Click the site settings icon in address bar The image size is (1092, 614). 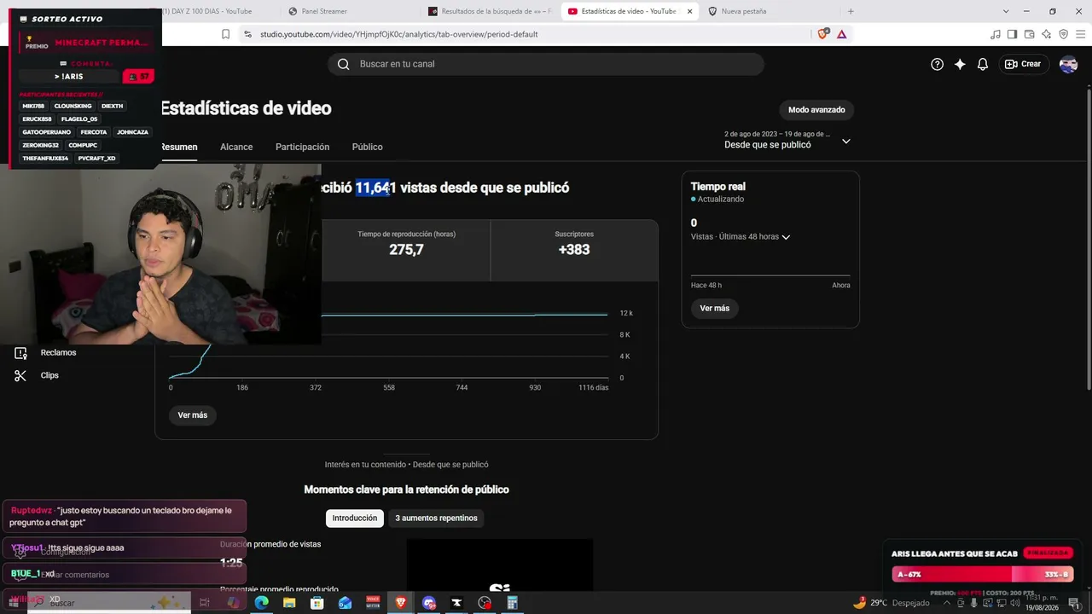click(x=247, y=34)
